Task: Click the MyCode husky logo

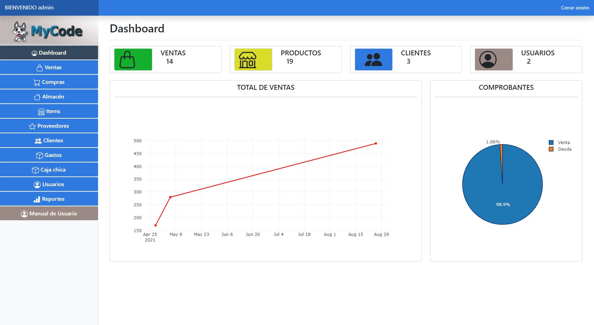Action: pos(48,31)
